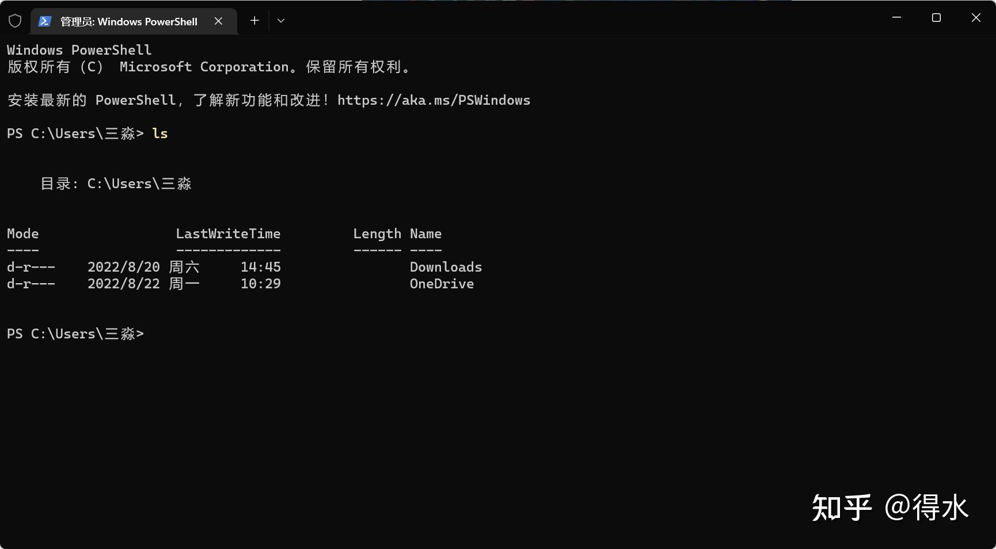Viewport: 996px width, 549px height.
Task: Click the Mode column header
Action: [x=22, y=234]
